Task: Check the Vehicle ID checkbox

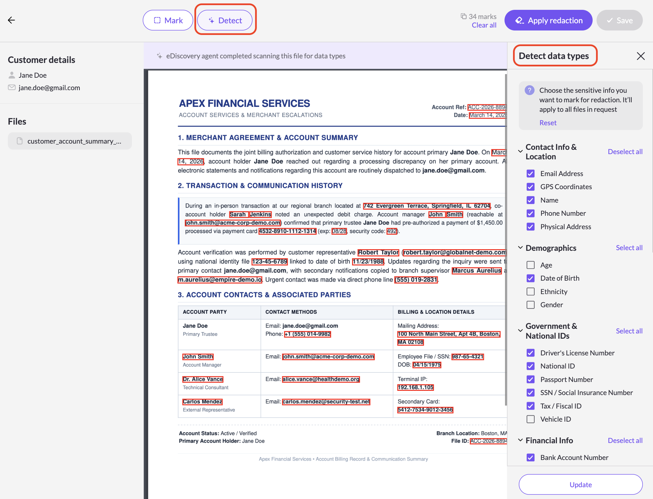Action: (x=530, y=419)
